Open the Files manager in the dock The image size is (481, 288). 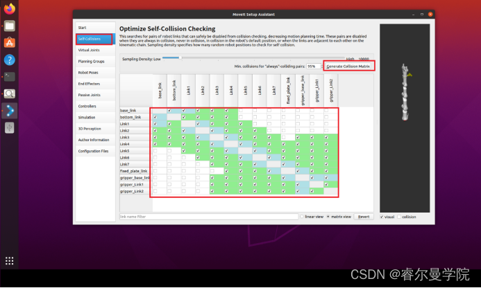point(10,26)
